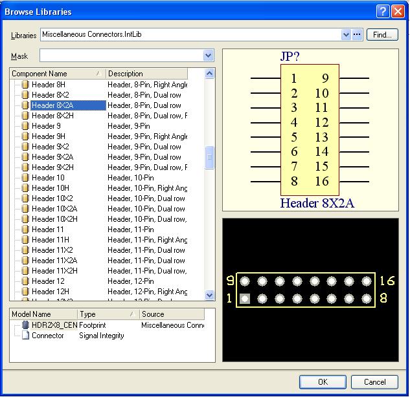
Task: Select the Header 12 component name
Action: click(x=48, y=281)
